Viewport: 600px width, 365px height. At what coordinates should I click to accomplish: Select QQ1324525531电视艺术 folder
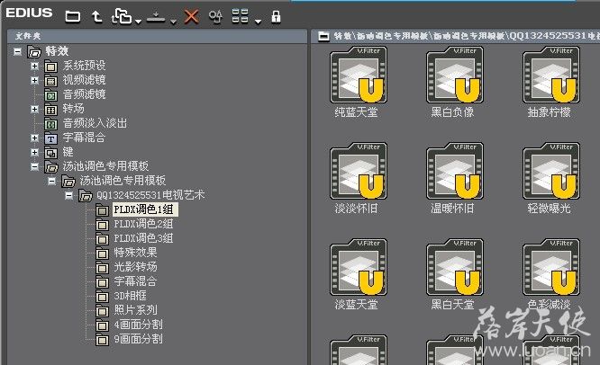[x=150, y=195]
